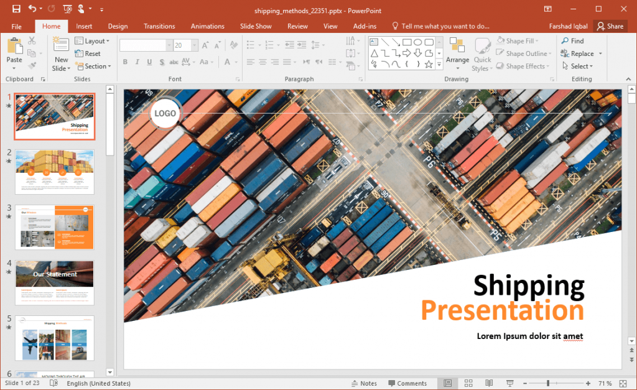Click the Replace button
The width and height of the screenshot is (637, 390).
coord(581,53)
